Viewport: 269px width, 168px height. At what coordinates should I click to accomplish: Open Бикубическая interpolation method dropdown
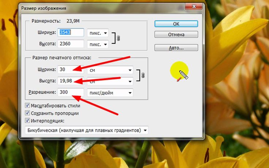tap(87, 130)
